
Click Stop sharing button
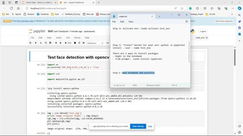138,126
